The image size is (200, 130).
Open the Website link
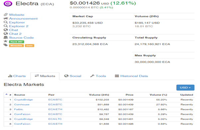(17, 15)
